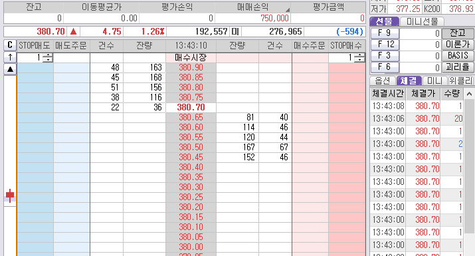Select the 선물 tab

(x=384, y=21)
